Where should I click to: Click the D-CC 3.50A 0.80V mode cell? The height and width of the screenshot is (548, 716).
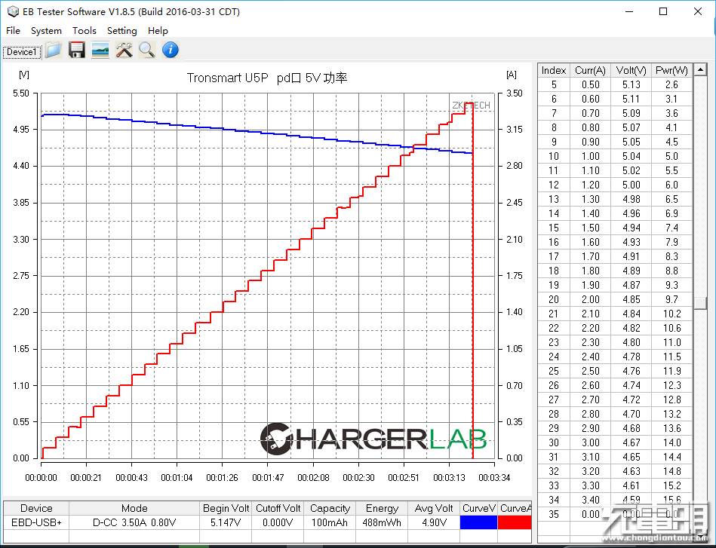point(134,522)
